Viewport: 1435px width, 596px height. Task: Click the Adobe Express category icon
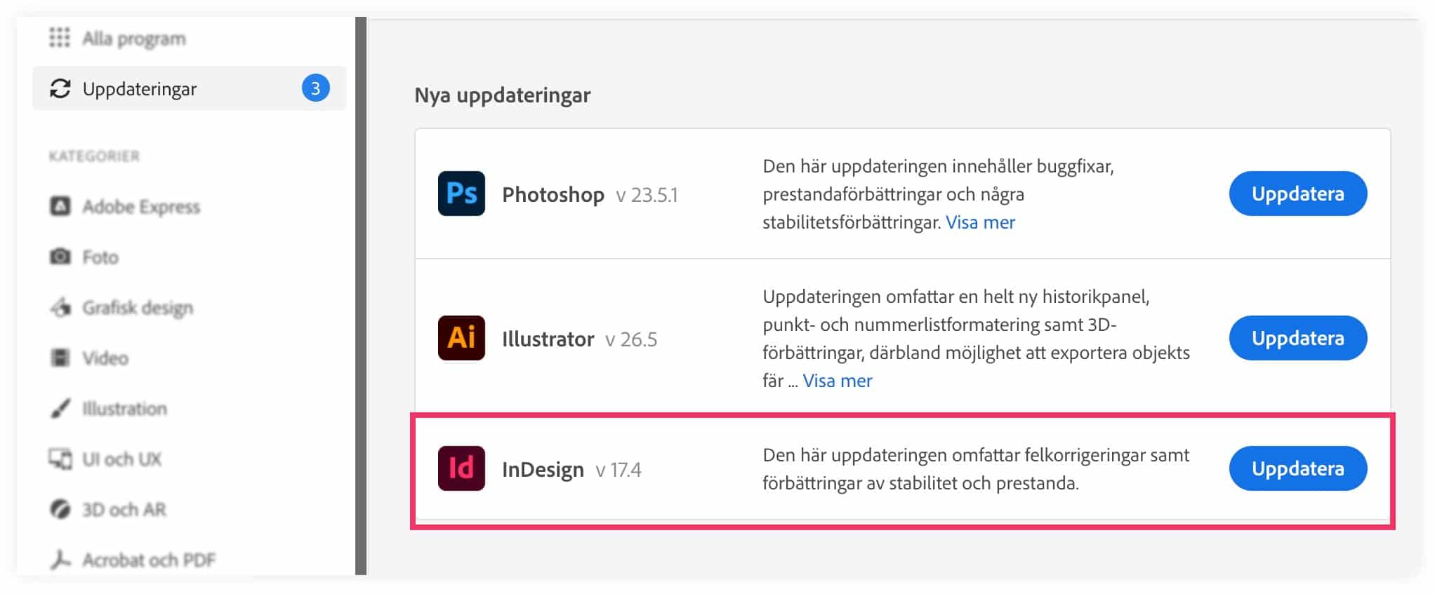pos(60,206)
